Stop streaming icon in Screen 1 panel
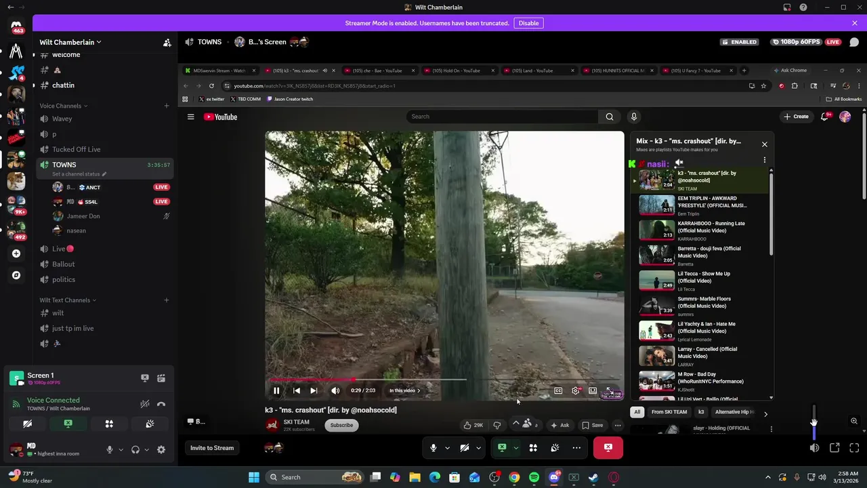867x488 pixels. click(x=144, y=378)
